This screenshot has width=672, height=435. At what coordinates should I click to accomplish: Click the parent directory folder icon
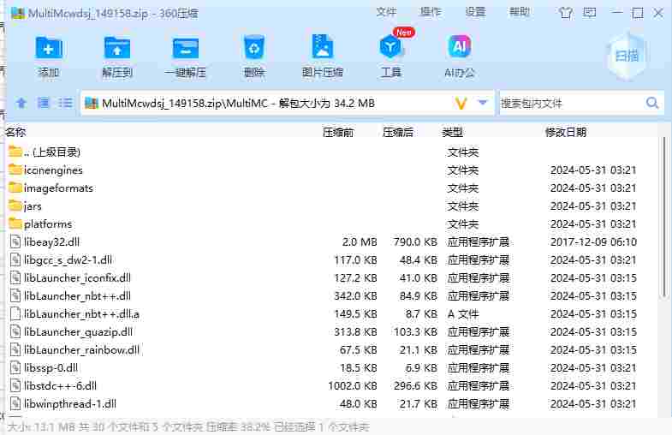(x=15, y=152)
